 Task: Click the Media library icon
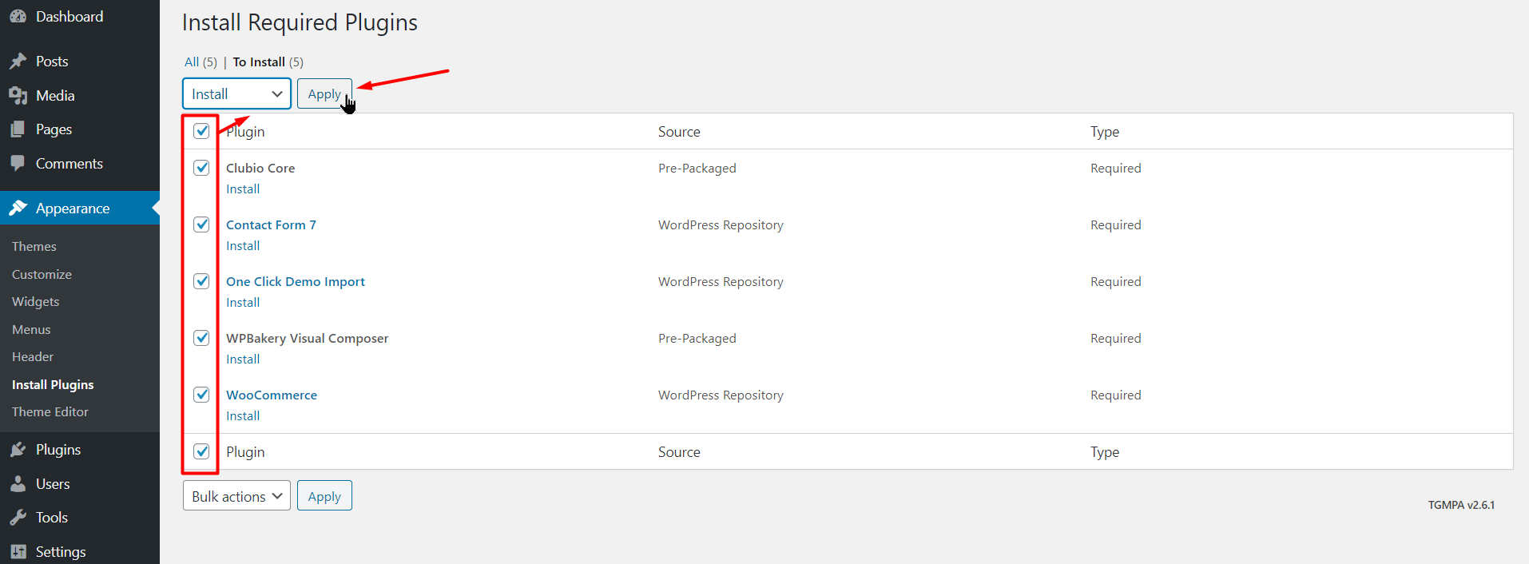coord(18,96)
